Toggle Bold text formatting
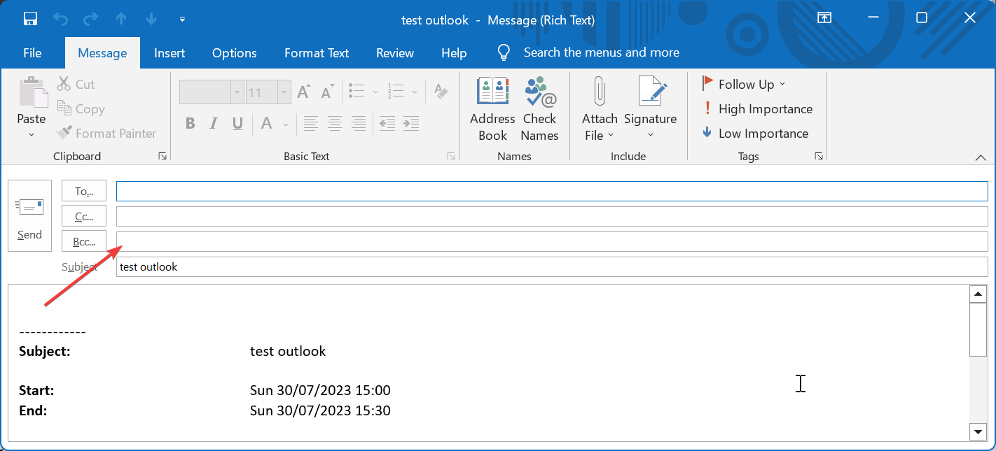Viewport: 996px width, 451px height. coord(190,124)
